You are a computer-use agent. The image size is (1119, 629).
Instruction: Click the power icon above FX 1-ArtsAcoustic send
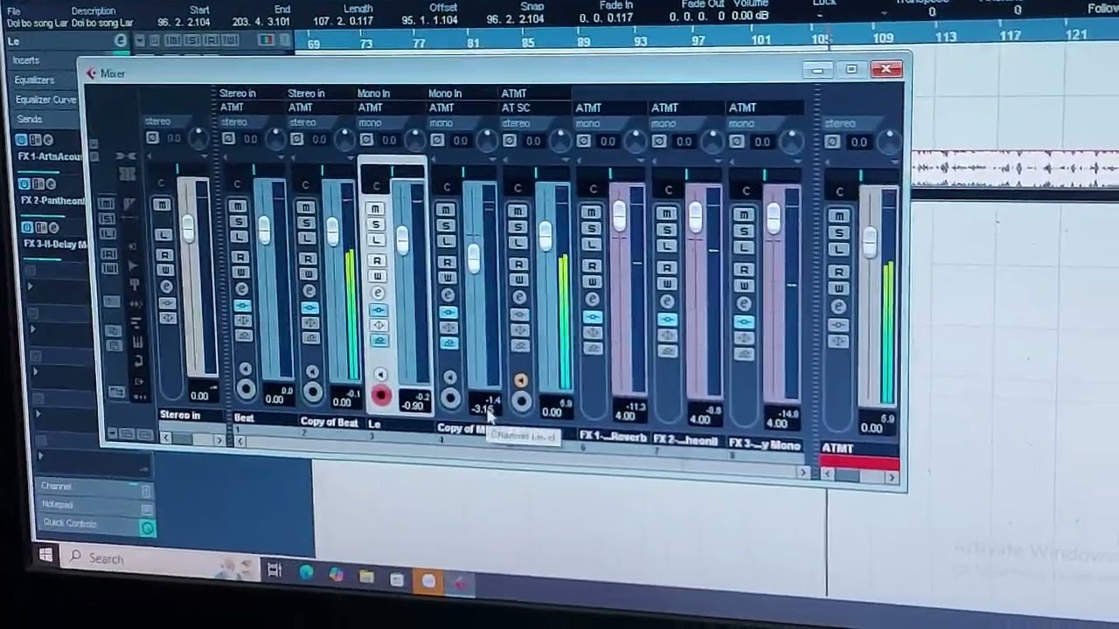click(x=21, y=140)
